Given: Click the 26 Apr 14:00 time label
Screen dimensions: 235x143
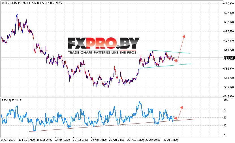Looking at the screenshot, I should (117, 140).
